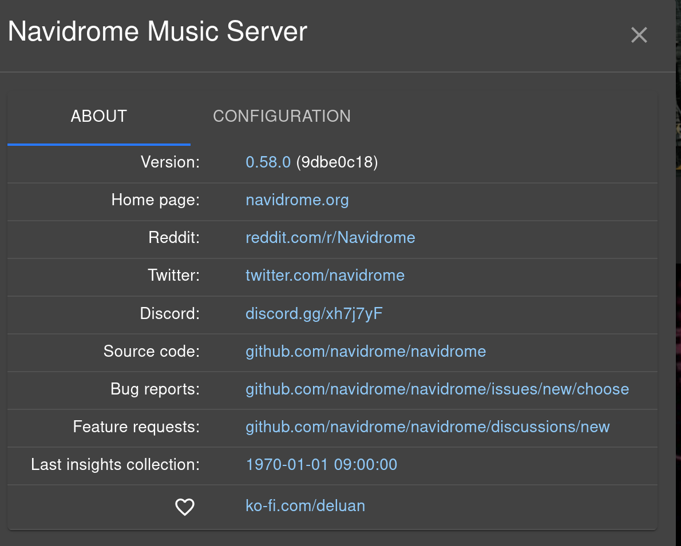Select the About tab
Viewport: 681px width, 546px height.
[99, 116]
